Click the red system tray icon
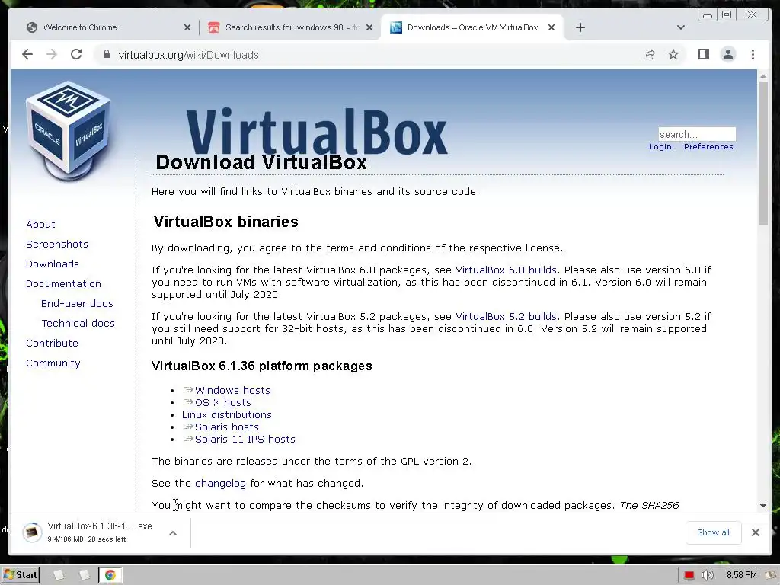This screenshot has width=780, height=585. tap(689, 576)
